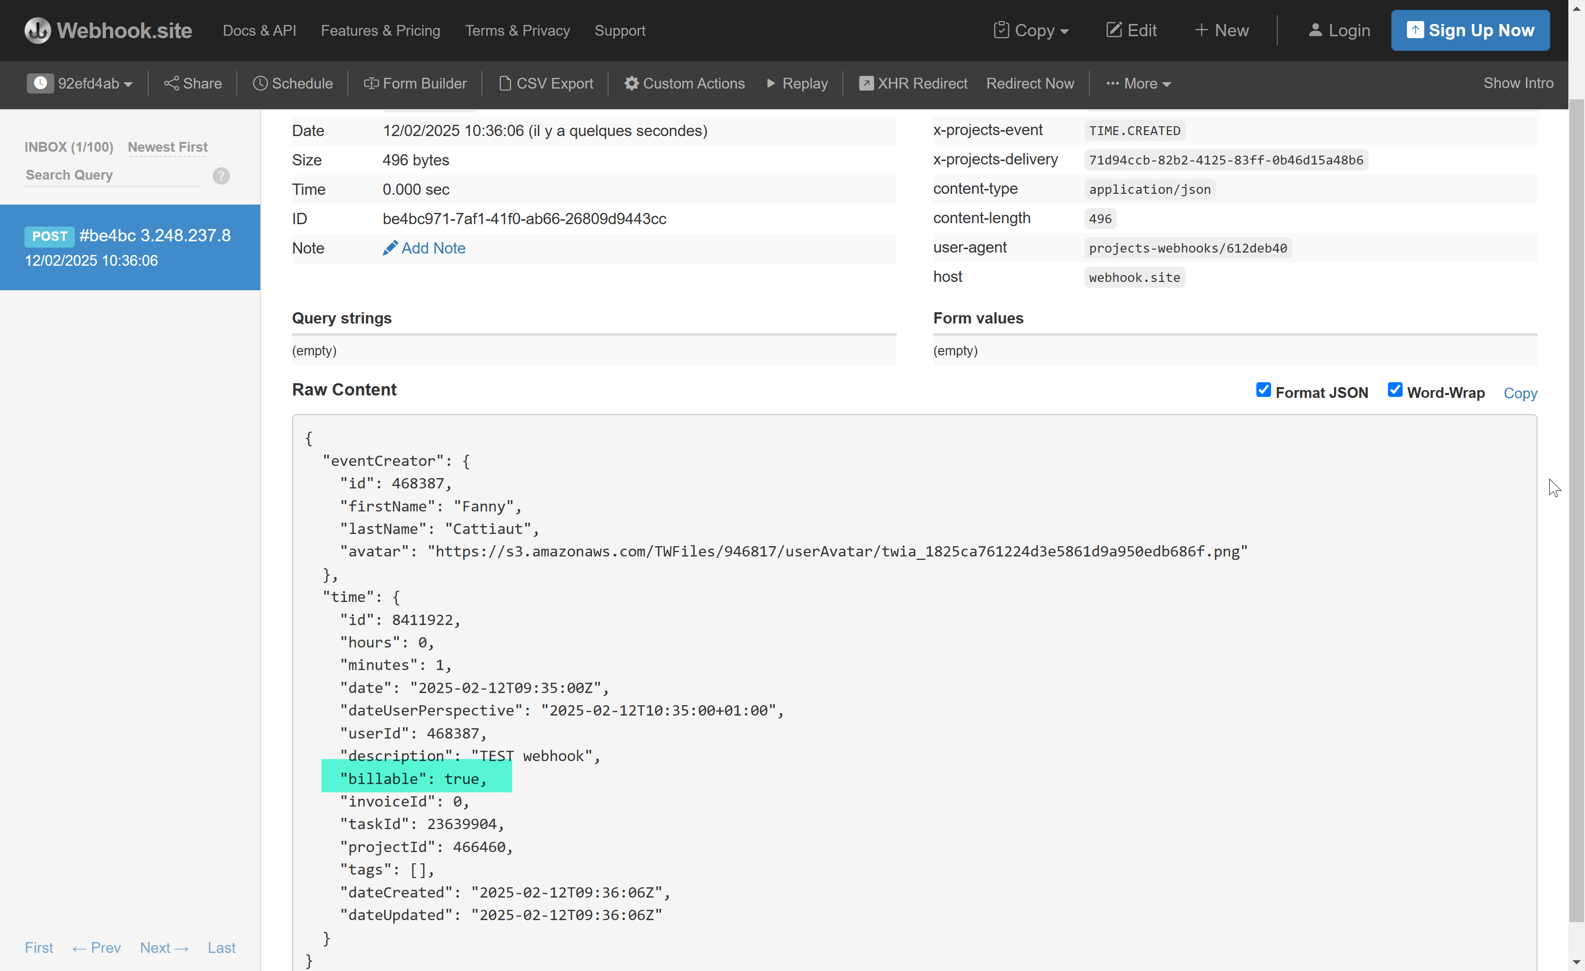1585x971 pixels.
Task: Click the content-length 496 value
Action: 1100,219
